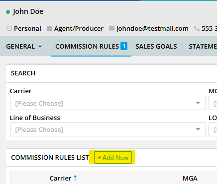This screenshot has height=184, width=217.
Task: Click the email envelope icon
Action: click(x=111, y=28)
